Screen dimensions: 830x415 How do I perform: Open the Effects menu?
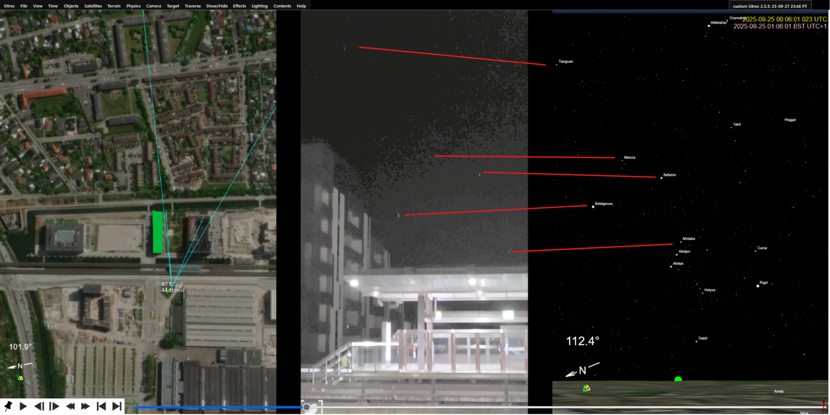pyautogui.click(x=239, y=6)
